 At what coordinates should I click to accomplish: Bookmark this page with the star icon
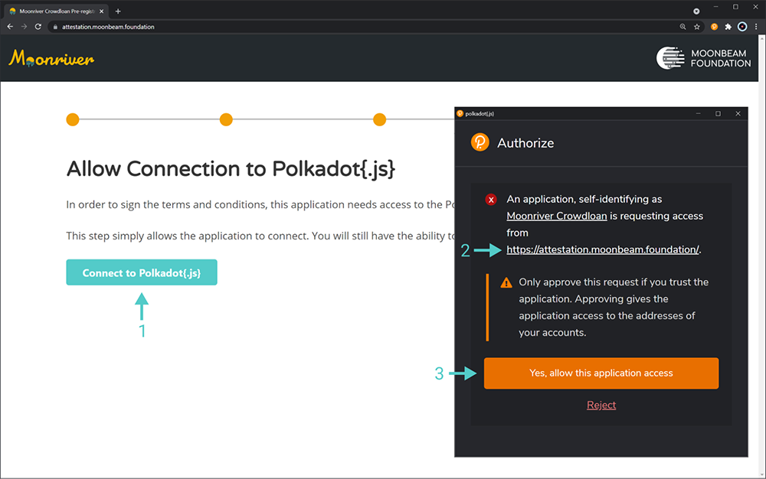pos(697,26)
